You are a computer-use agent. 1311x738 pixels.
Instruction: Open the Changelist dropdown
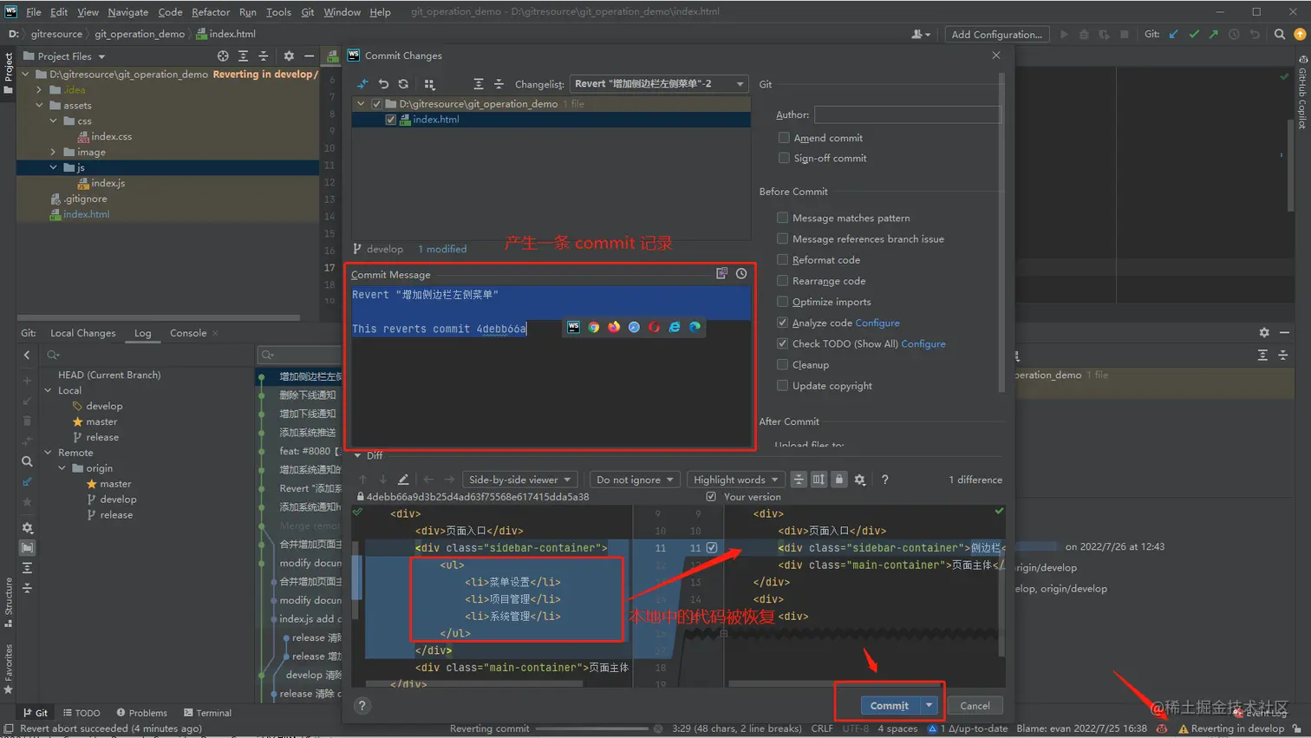coord(659,84)
